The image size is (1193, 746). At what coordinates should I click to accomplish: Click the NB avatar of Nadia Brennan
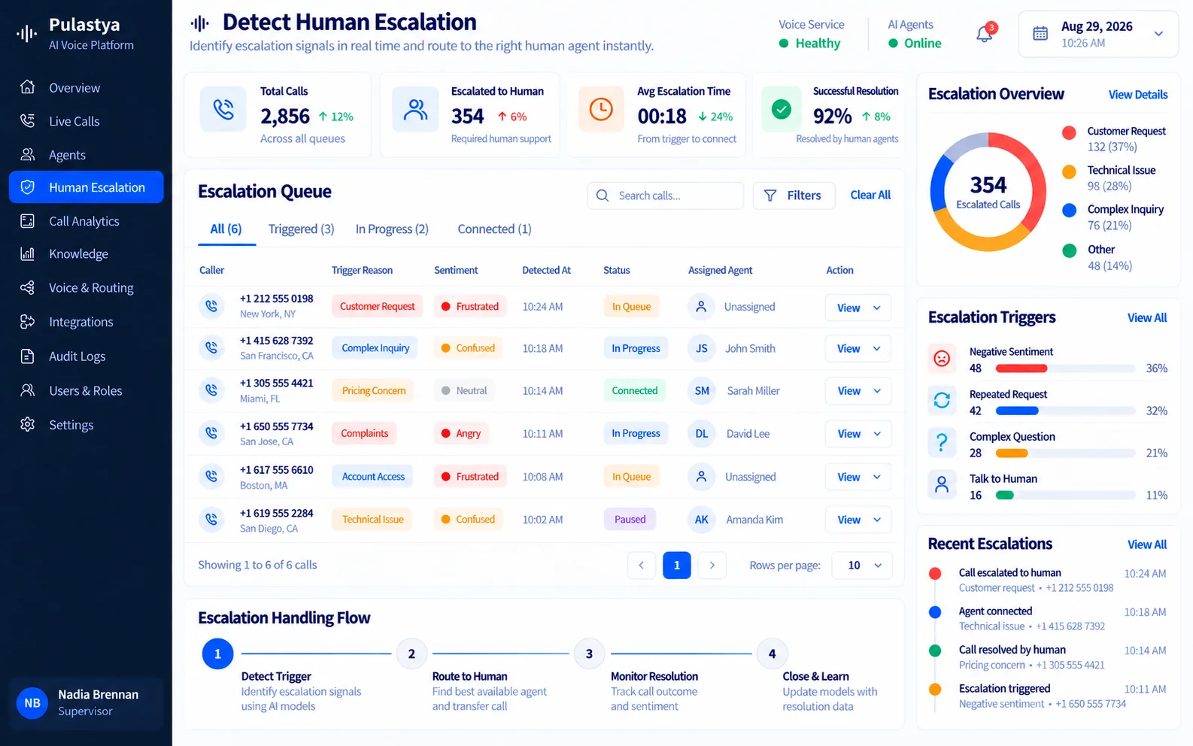click(x=32, y=703)
